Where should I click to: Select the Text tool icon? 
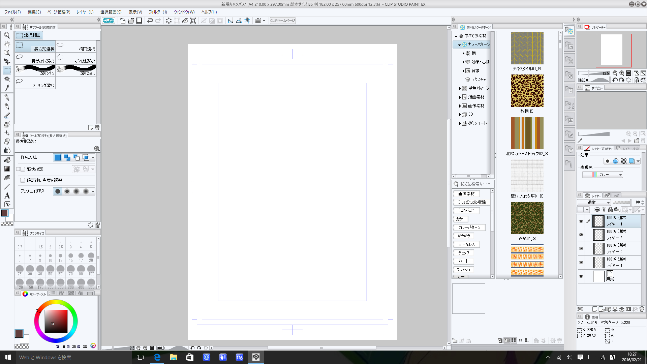coord(7,195)
